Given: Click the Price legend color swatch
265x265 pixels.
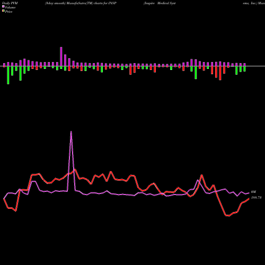Looking at the screenshot, I should click(x=3, y=11).
